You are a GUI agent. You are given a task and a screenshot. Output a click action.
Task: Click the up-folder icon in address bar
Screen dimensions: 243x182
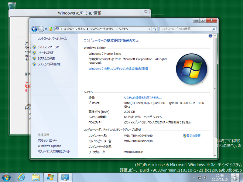click(x=51, y=29)
